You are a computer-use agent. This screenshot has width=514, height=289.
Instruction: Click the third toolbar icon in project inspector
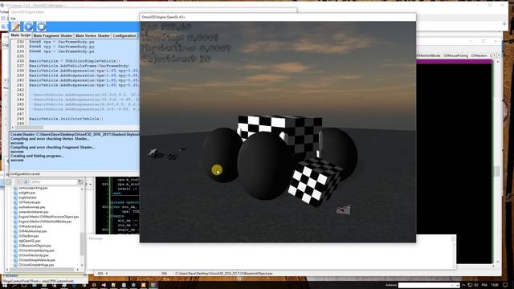coord(25,182)
